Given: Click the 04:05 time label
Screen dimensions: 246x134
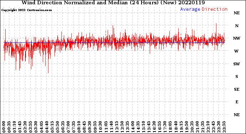Looking at the screenshot, I should [41, 127].
